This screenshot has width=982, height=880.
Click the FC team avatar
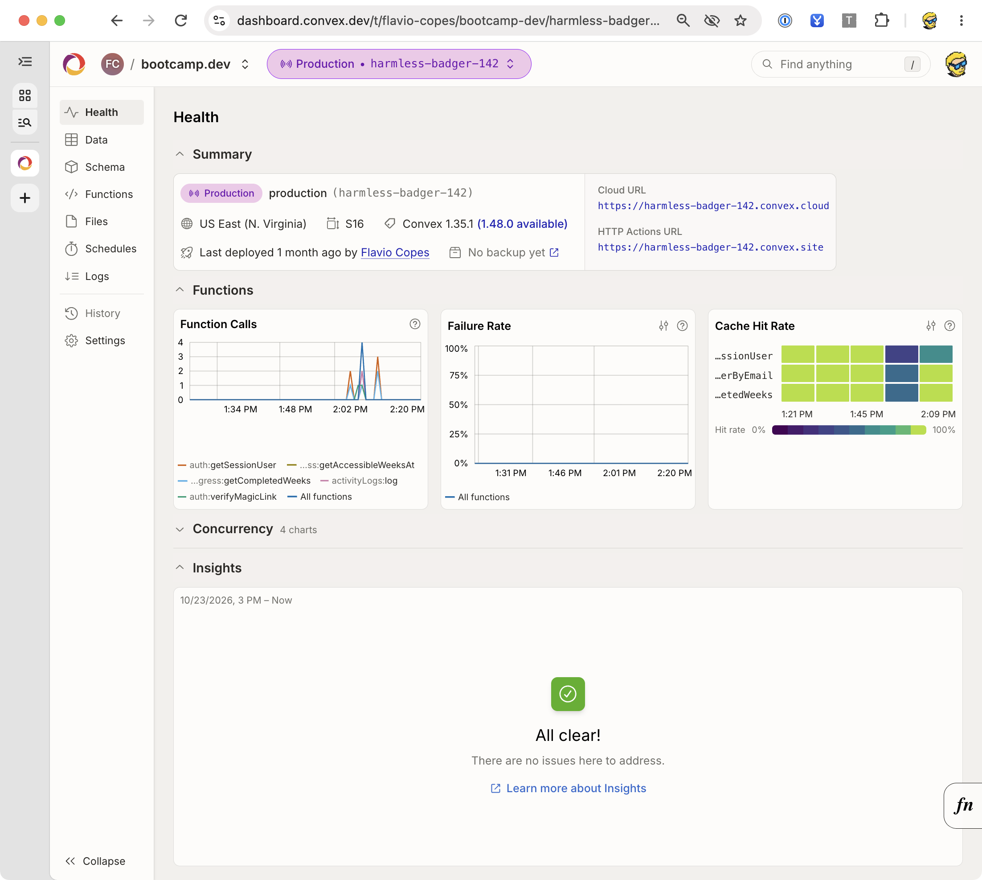112,64
